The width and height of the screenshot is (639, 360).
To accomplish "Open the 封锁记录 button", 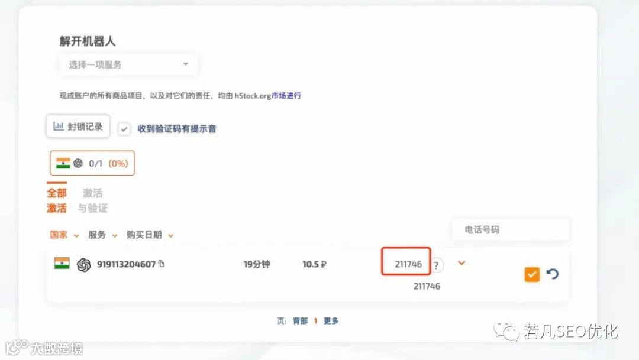I will 78,127.
